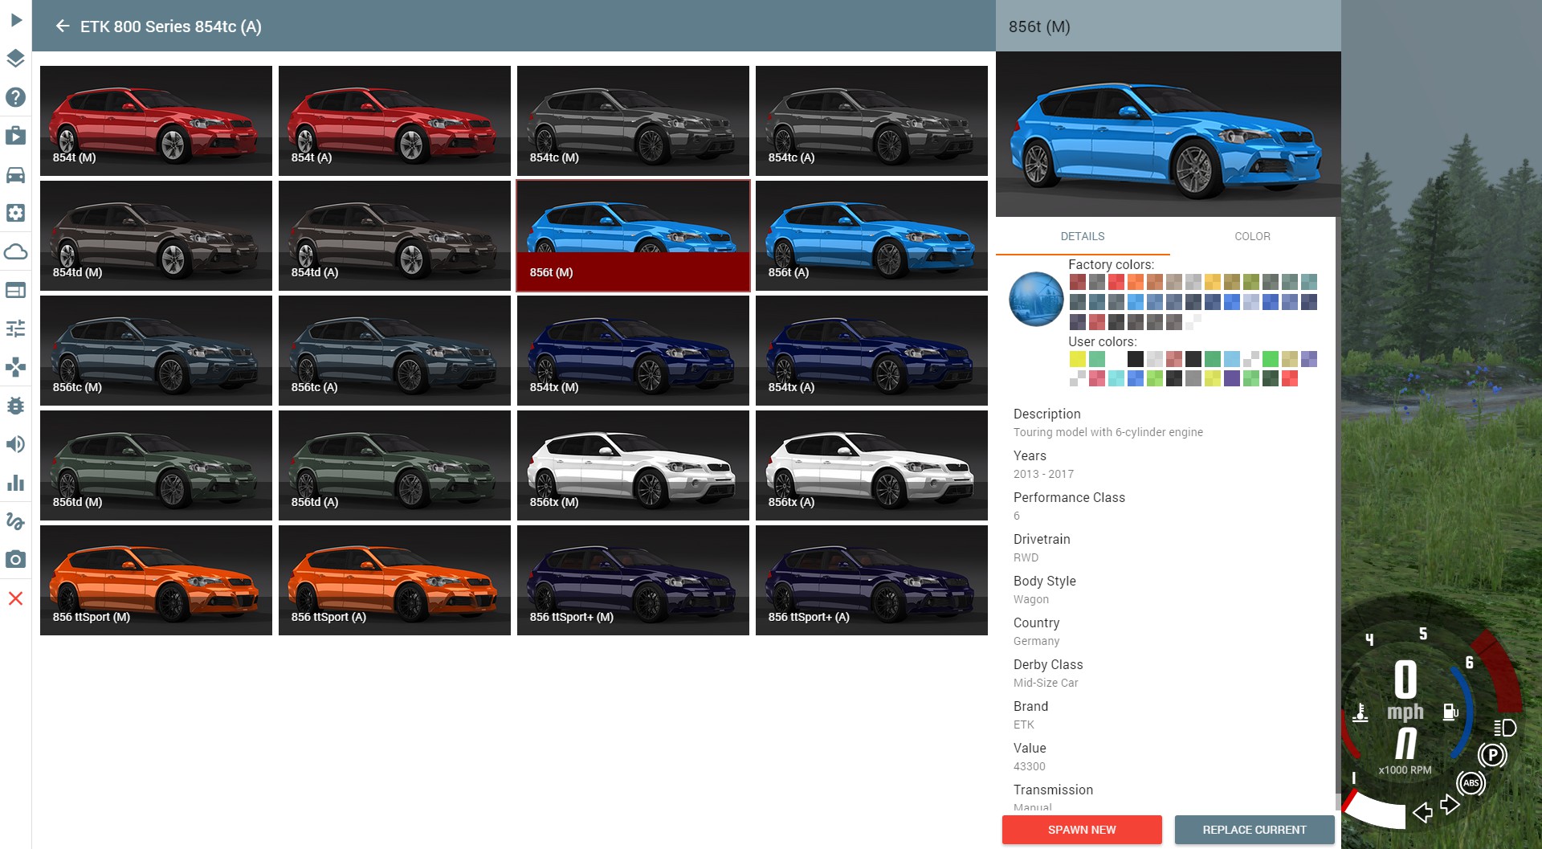
Task: Pick the first dark red factory color swatch
Action: coord(1078,282)
